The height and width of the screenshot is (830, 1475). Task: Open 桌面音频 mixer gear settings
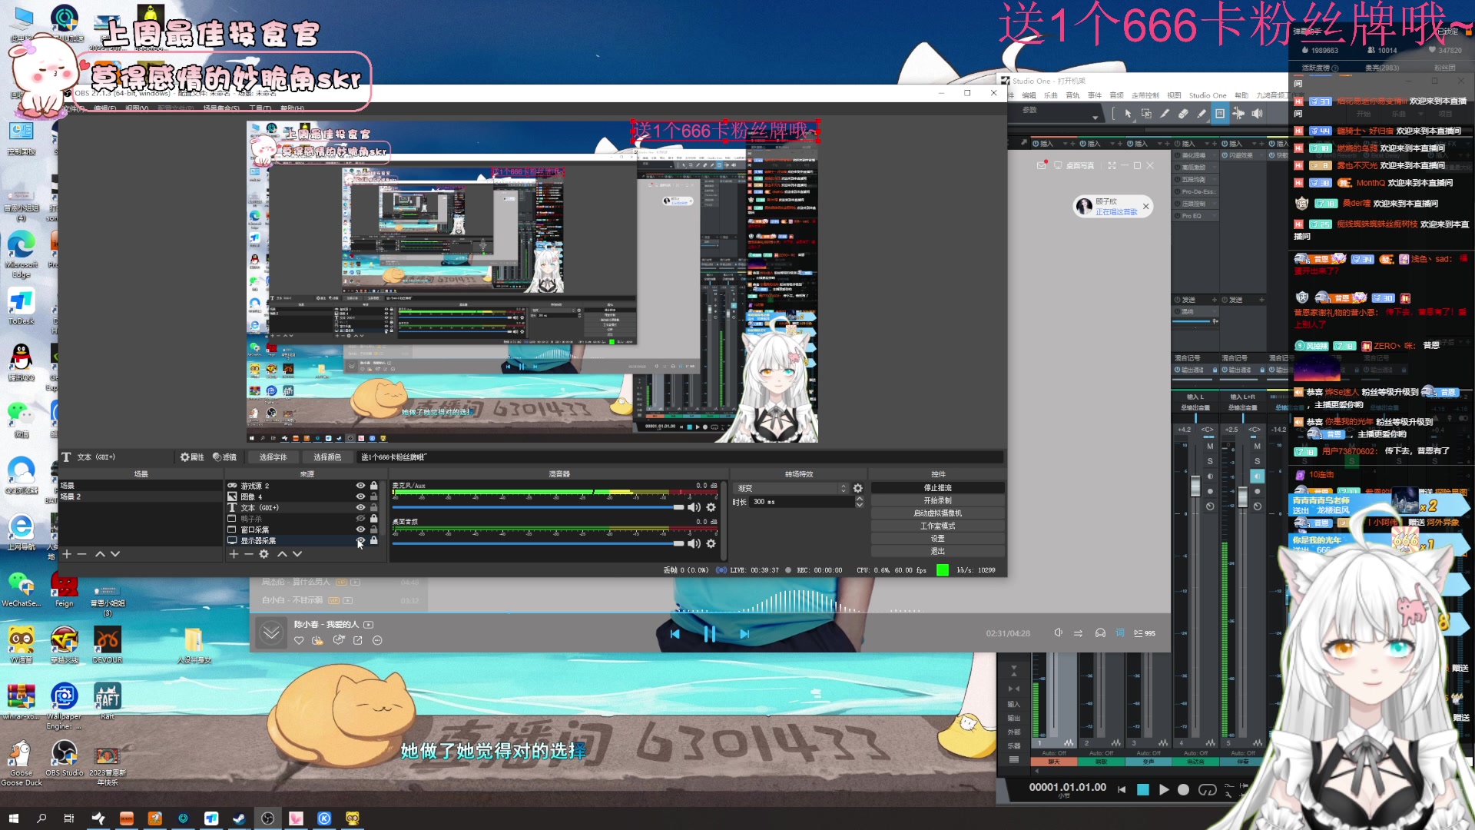coord(711,543)
